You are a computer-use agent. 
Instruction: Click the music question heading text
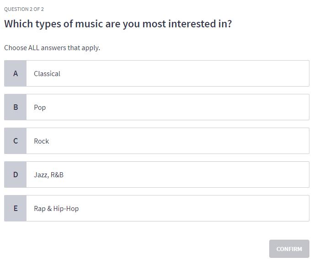coord(118,24)
